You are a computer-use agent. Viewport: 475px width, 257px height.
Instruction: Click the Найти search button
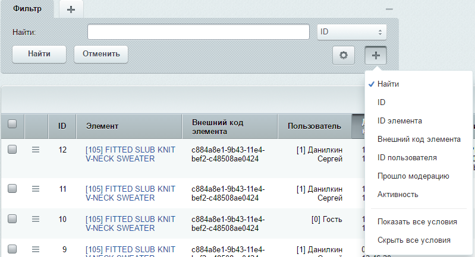tap(39, 54)
